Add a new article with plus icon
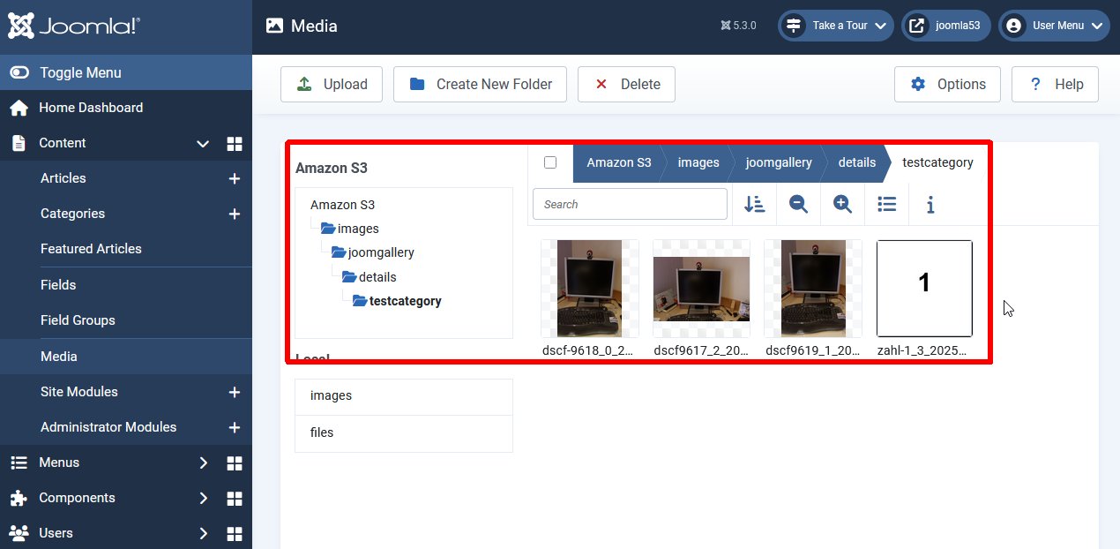The width and height of the screenshot is (1120, 549). (x=235, y=178)
